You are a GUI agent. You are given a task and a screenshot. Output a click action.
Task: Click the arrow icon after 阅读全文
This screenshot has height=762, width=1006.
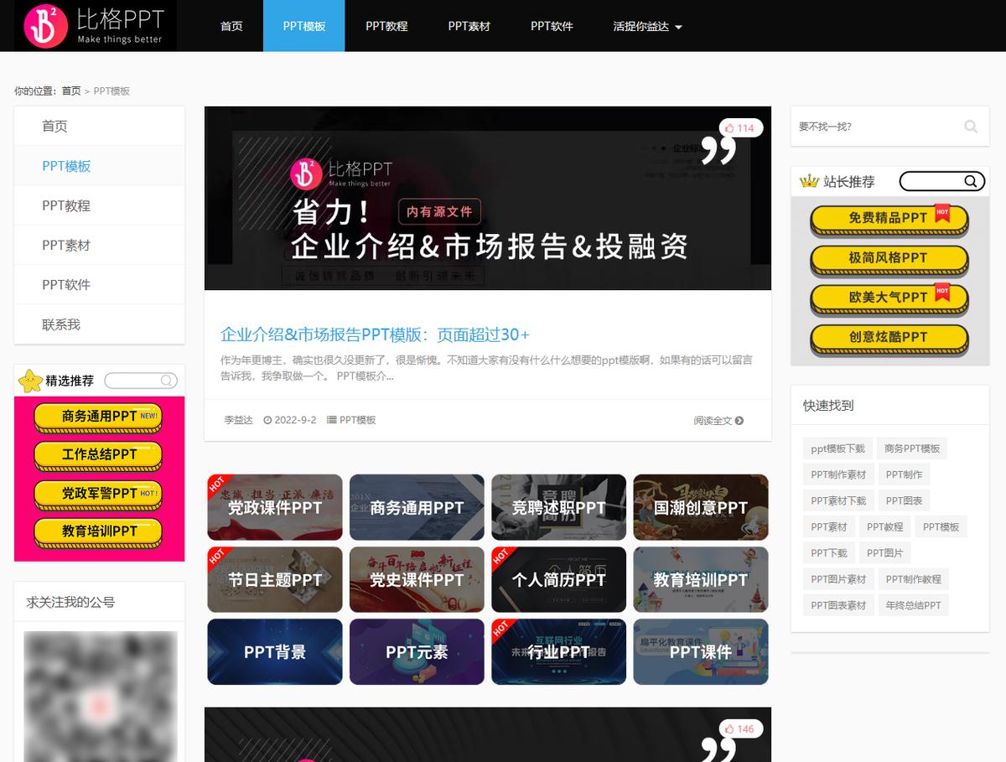[738, 419]
